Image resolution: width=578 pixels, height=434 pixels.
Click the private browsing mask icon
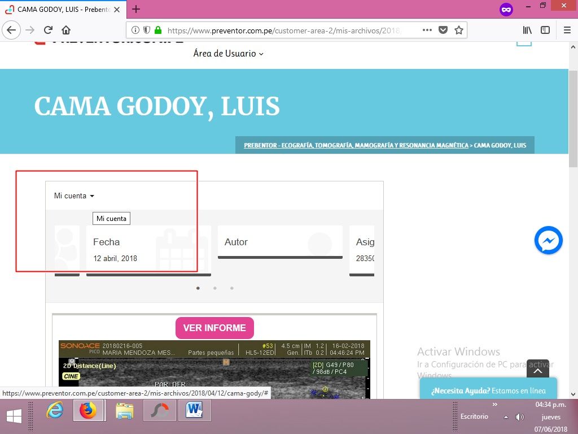pos(506,10)
